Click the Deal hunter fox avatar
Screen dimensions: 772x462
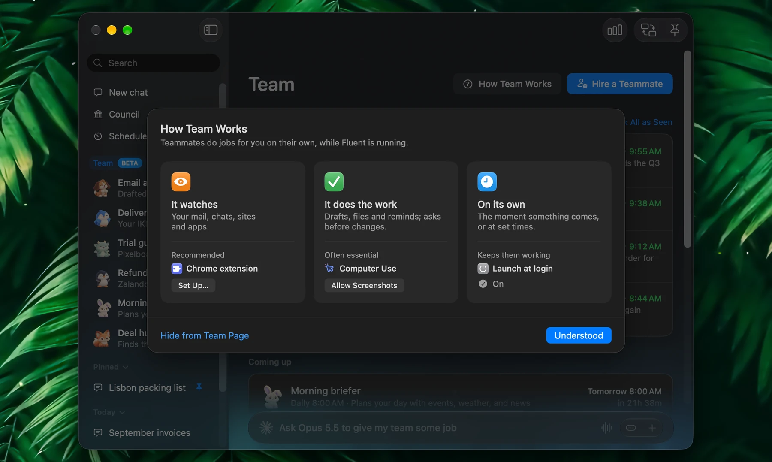point(102,338)
